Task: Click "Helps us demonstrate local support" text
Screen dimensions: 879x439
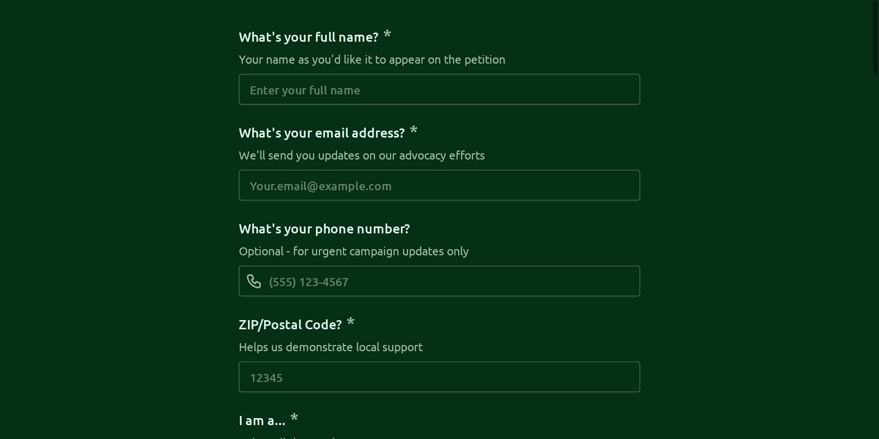Action: (330, 347)
